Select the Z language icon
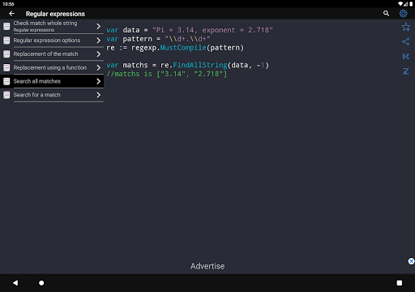Image resolution: width=415 pixels, height=292 pixels. pyautogui.click(x=405, y=71)
